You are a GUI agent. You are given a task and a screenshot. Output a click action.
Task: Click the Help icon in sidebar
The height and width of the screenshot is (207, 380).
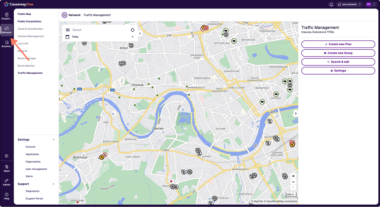[x=7, y=196]
